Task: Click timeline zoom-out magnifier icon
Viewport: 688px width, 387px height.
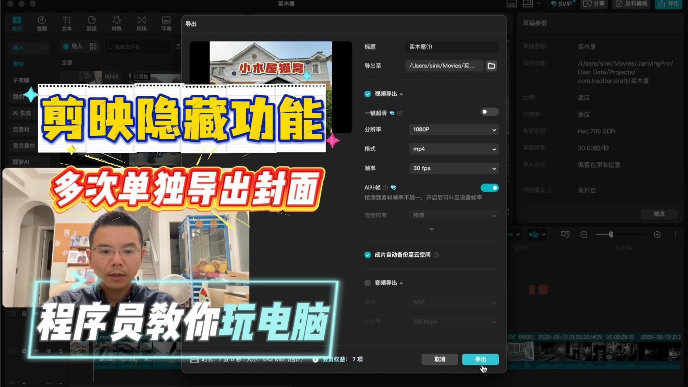Action: (x=584, y=235)
